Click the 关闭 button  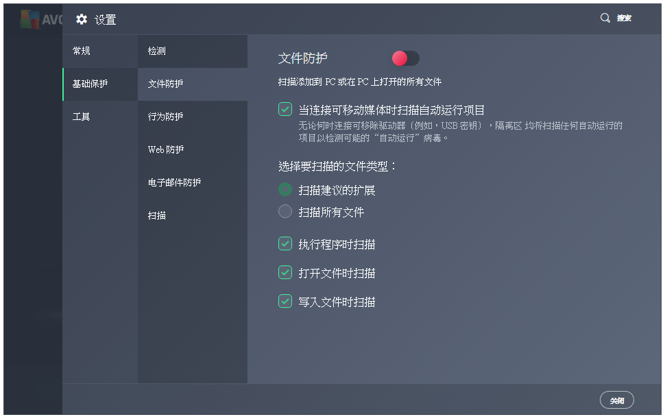(x=616, y=400)
